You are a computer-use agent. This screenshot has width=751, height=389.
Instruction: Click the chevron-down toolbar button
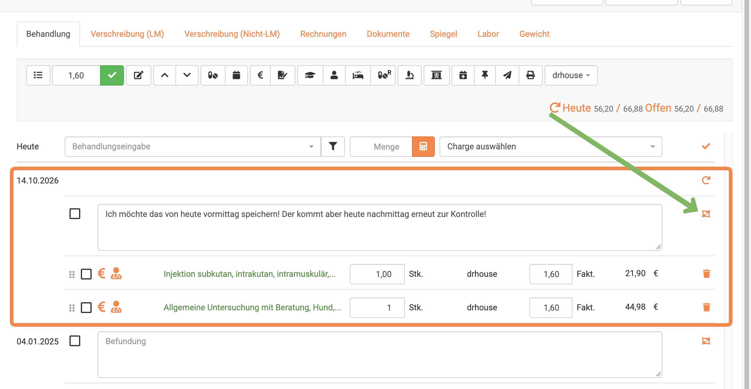click(187, 75)
